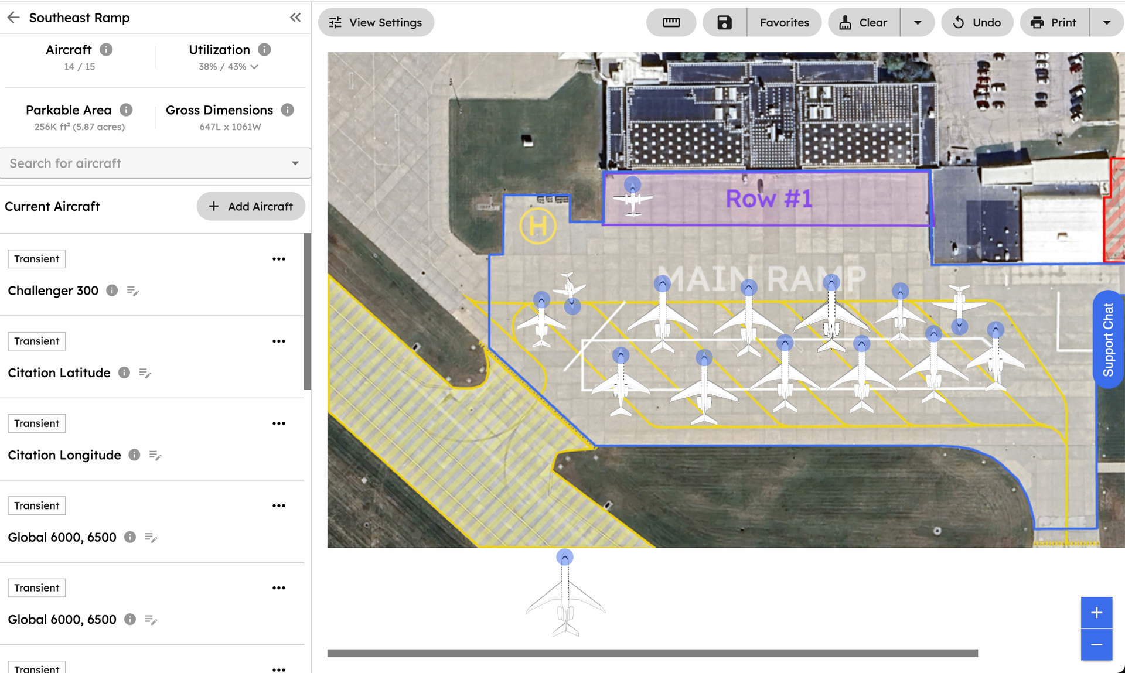Screen dimensions: 1125x673
Task: Open Citation Latitude three-dot menu
Action: pyautogui.click(x=279, y=341)
